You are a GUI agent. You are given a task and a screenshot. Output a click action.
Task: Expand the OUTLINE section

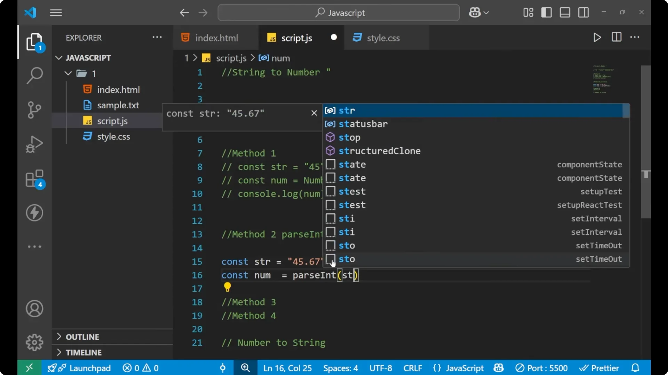pos(83,336)
